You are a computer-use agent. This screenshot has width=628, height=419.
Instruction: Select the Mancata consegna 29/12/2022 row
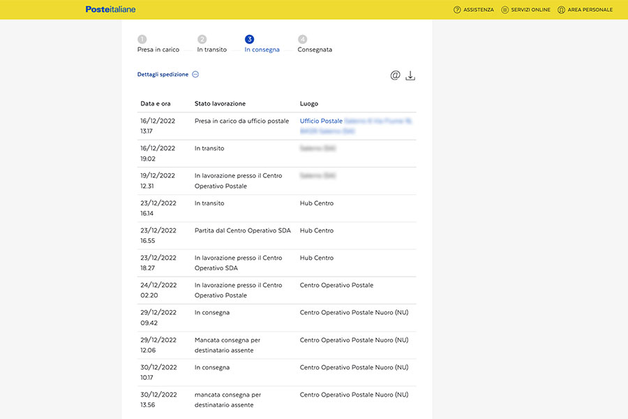tap(276, 345)
